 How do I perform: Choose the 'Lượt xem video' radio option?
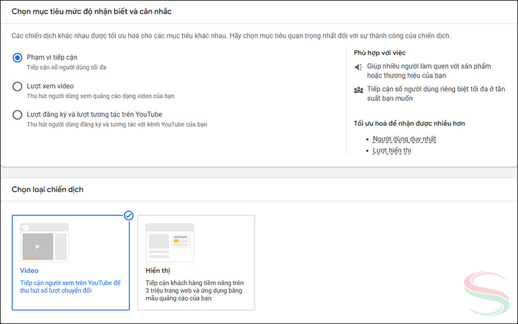[x=17, y=86]
